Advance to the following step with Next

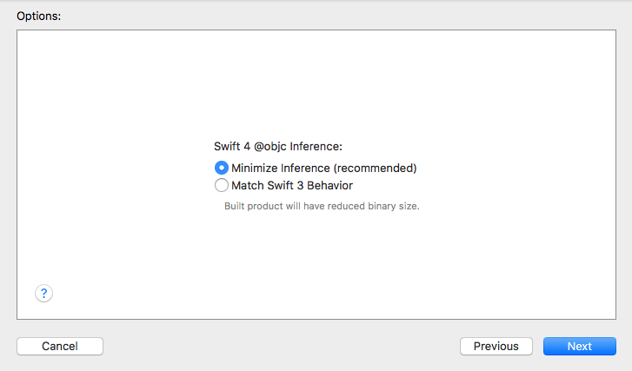580,346
